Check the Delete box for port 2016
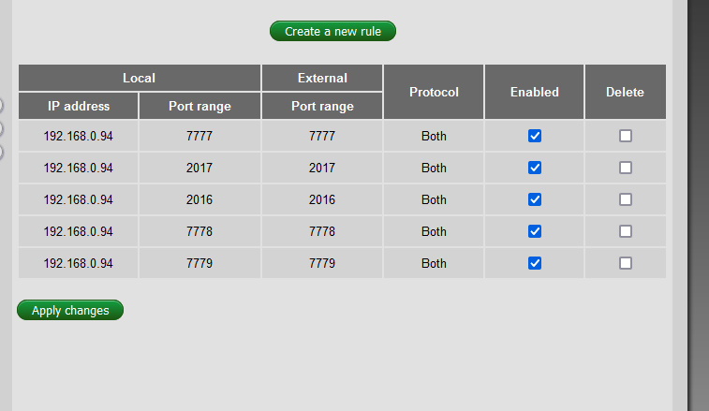The image size is (709, 411). pos(626,199)
